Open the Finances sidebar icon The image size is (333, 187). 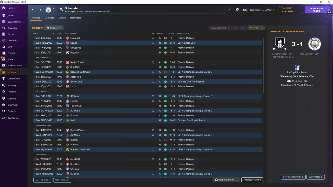[4, 111]
